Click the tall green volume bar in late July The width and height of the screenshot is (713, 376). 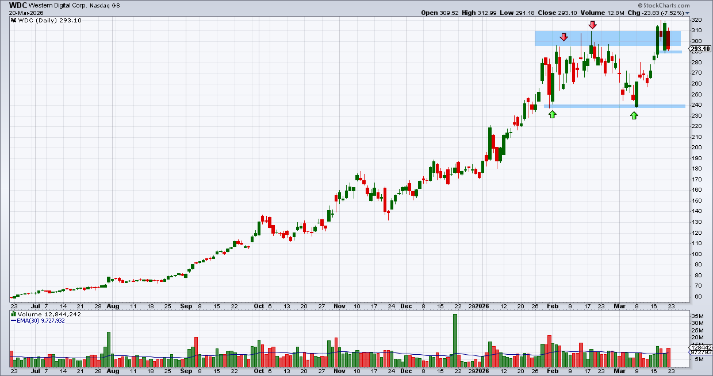click(108, 349)
